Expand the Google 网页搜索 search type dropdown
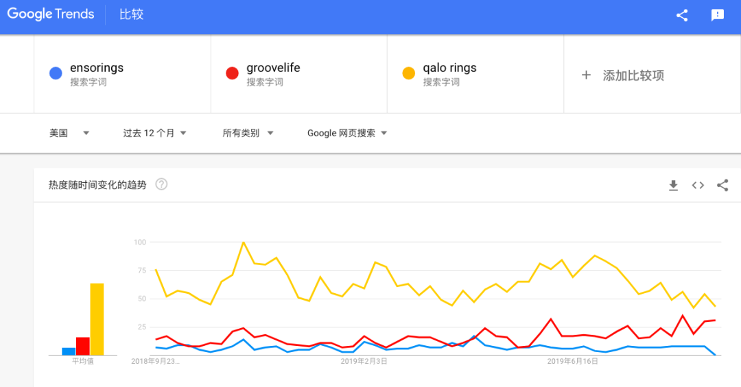Image resolution: width=741 pixels, height=387 pixels. click(x=347, y=133)
